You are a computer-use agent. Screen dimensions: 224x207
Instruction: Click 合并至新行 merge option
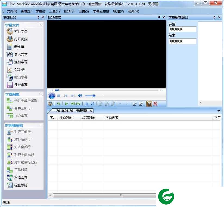18,108
